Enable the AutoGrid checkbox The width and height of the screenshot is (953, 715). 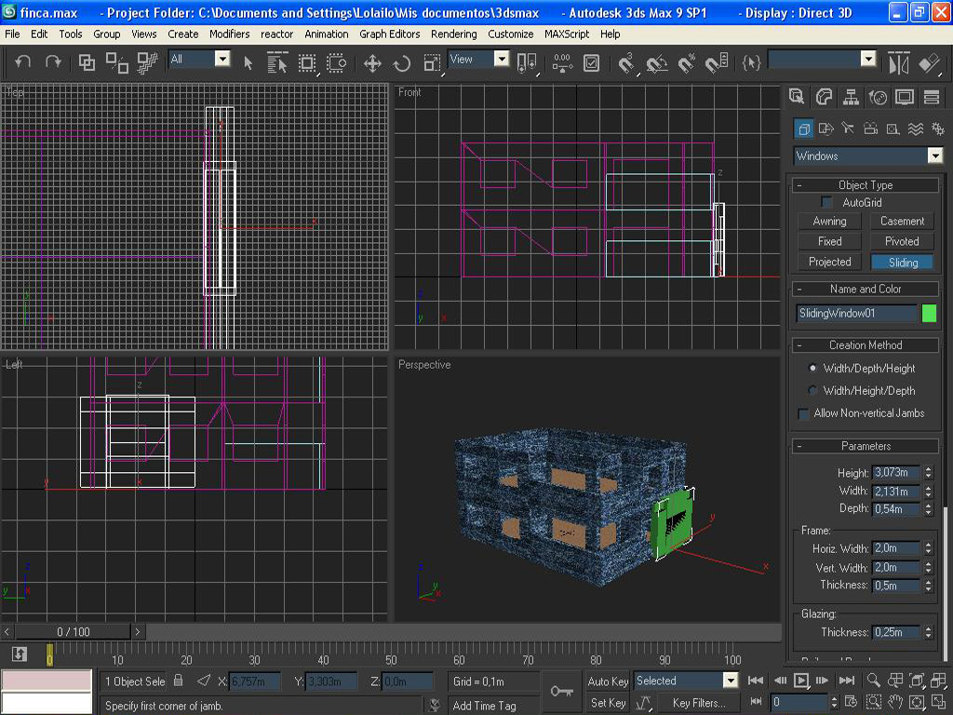tap(826, 202)
